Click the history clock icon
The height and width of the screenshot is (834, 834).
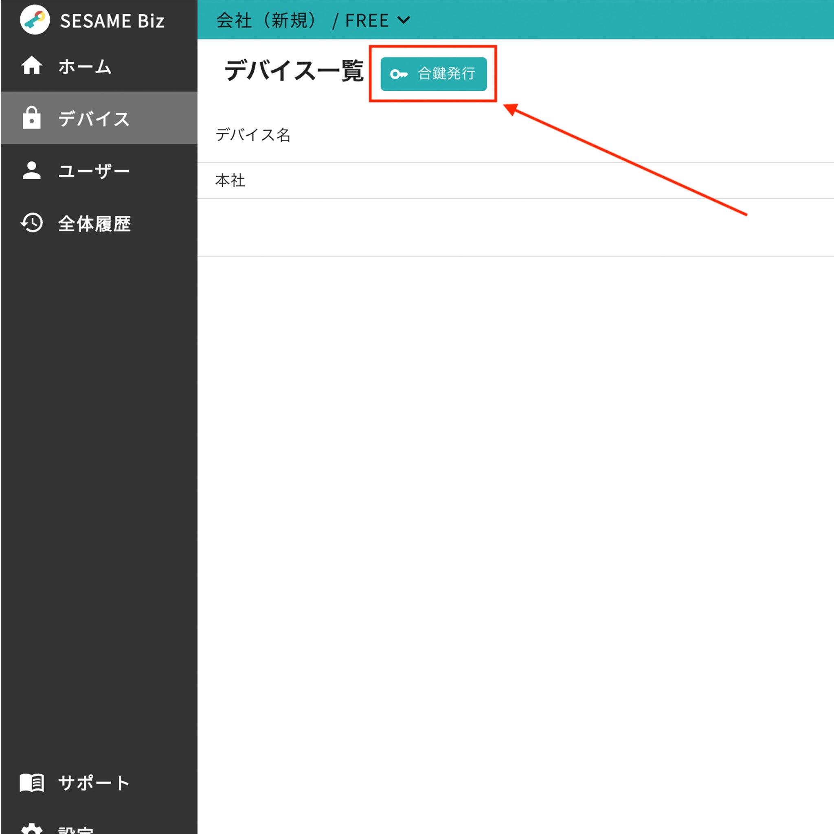pyautogui.click(x=32, y=223)
